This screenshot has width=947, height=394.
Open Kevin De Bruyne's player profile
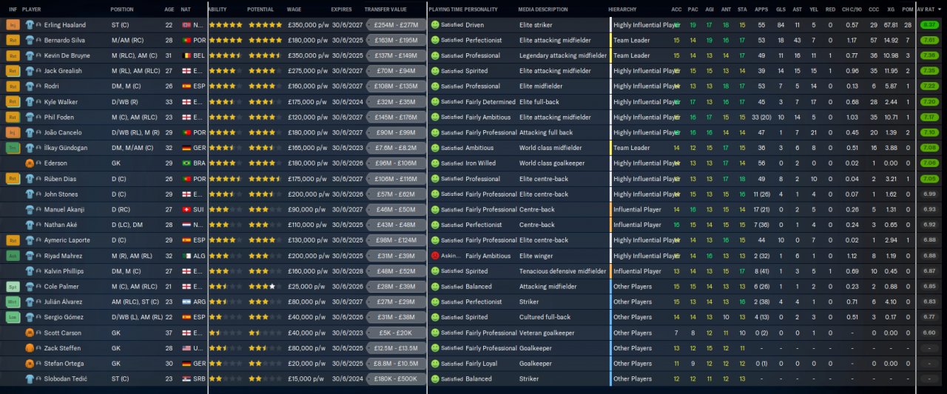tap(69, 55)
